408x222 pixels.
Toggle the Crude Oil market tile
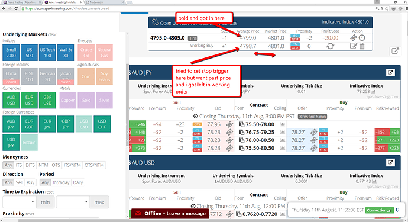(x=86, y=53)
